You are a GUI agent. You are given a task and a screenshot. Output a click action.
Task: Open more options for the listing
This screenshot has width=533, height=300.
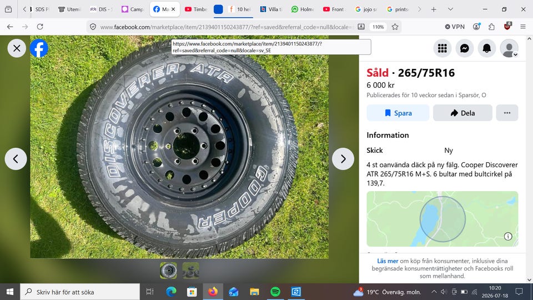coord(507,113)
